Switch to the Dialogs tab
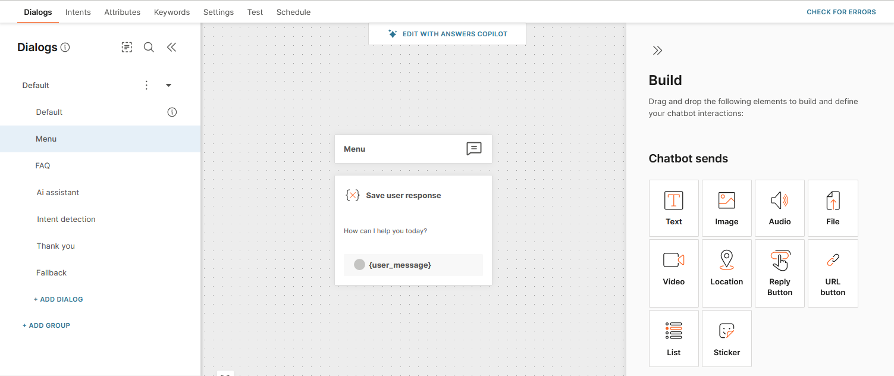Image resolution: width=894 pixels, height=376 pixels. pos(38,12)
